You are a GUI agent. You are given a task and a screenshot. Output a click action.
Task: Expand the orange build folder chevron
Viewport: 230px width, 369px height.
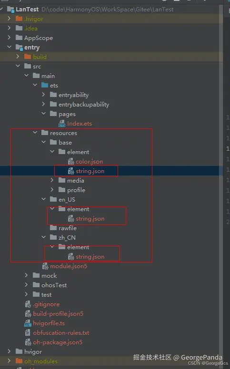[x=18, y=56]
